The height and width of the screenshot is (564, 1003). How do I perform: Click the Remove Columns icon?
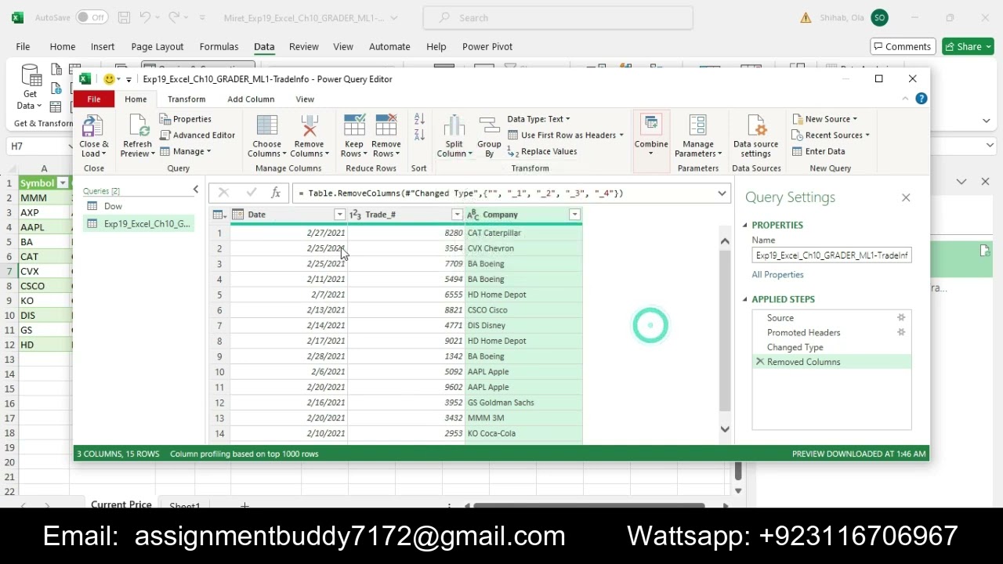click(x=309, y=125)
